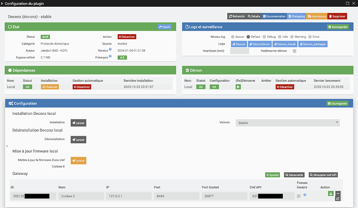
Task: Click the Démon Configuration OK badge
Action: point(214,87)
